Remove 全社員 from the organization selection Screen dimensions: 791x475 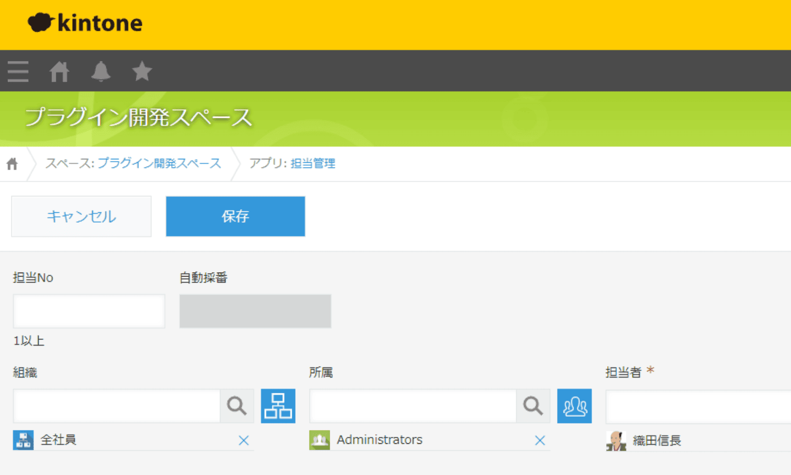point(244,440)
